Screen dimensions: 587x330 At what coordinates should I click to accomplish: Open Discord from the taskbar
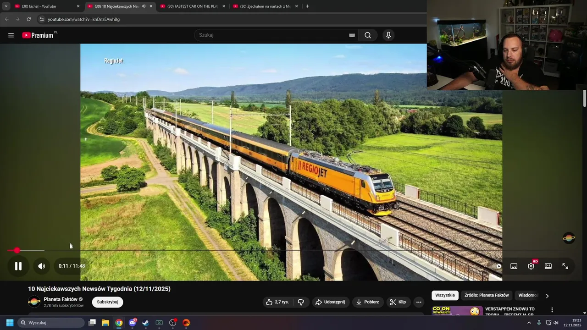tap(133, 323)
